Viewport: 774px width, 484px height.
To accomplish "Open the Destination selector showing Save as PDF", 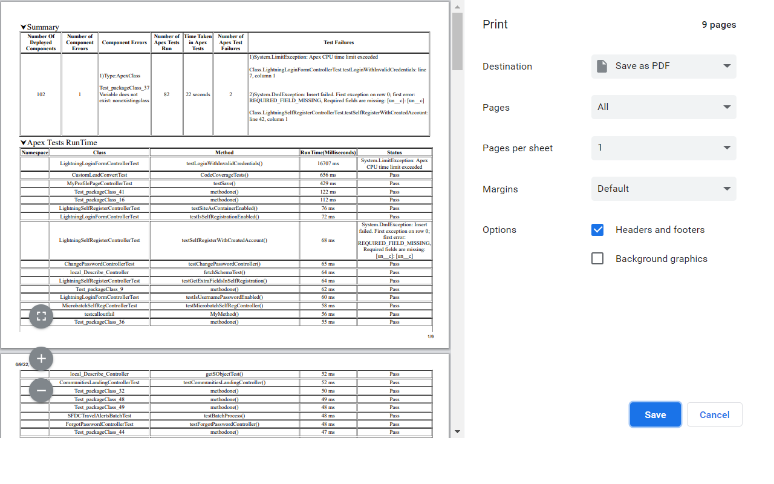I will (x=663, y=66).
